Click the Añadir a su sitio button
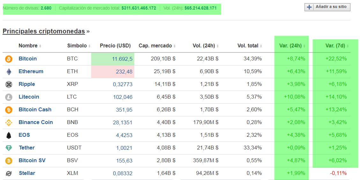 coord(327,7)
